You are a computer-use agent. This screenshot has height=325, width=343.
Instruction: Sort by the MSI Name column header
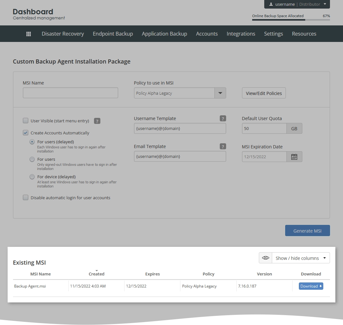(x=40, y=274)
